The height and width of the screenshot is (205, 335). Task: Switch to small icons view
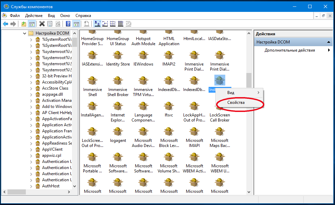(x=105, y=24)
